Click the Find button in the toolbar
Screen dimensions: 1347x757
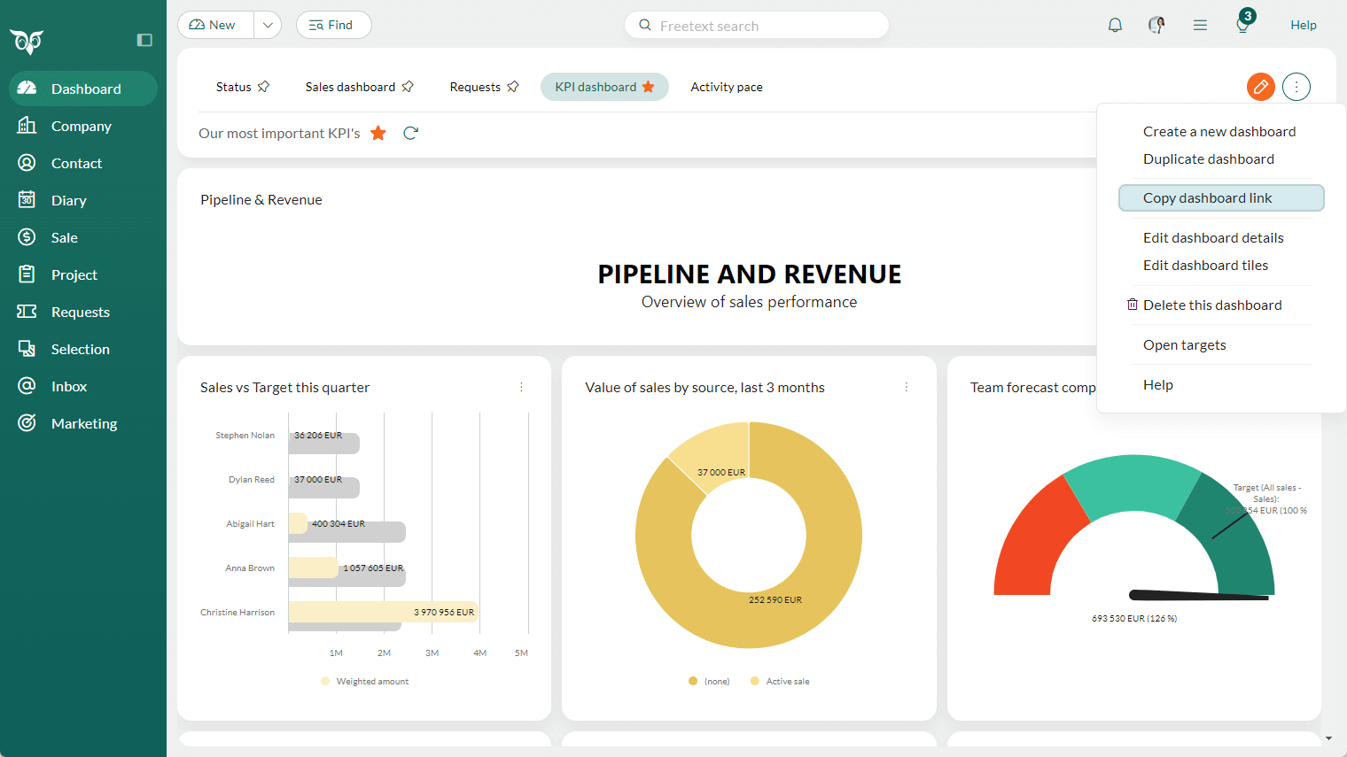coord(333,25)
